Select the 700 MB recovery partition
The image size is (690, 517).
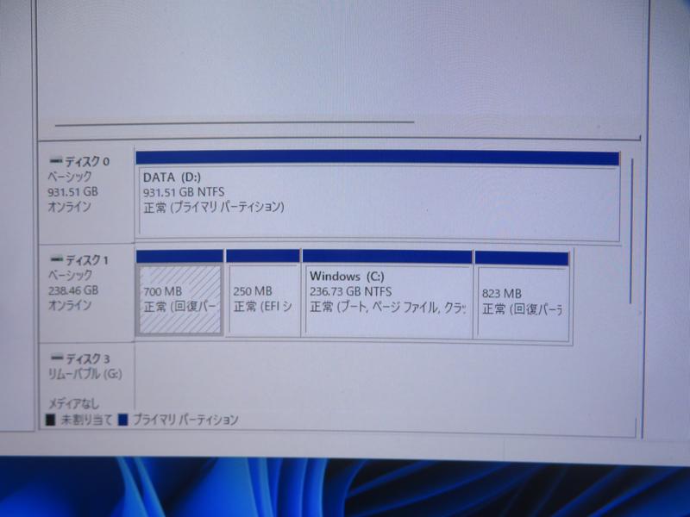click(179, 293)
